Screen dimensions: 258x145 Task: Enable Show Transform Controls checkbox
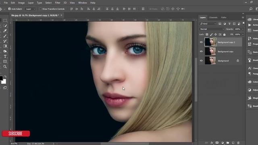(x=40, y=9)
